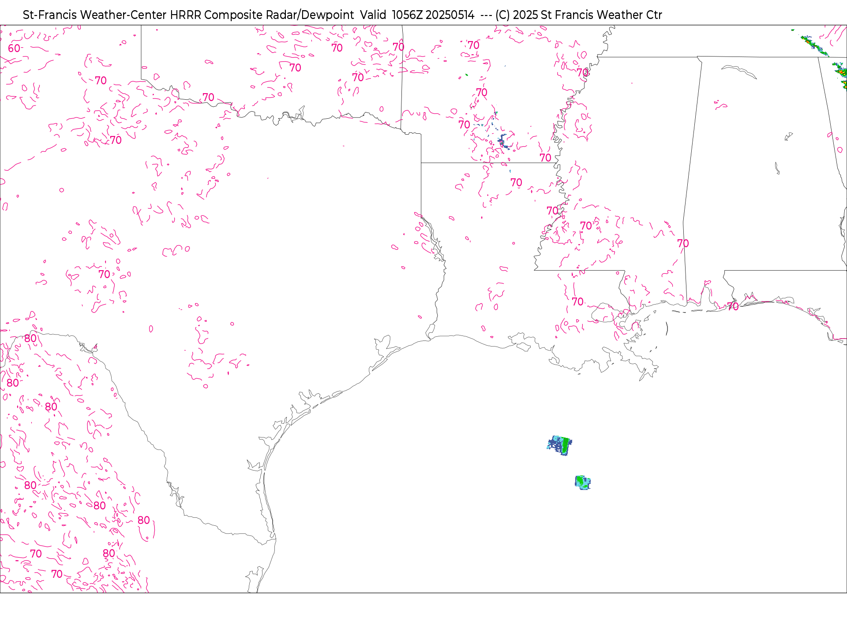
Task: Click 'HRRR Composite Radar/Dewpoint' in the title
Action: click(262, 15)
